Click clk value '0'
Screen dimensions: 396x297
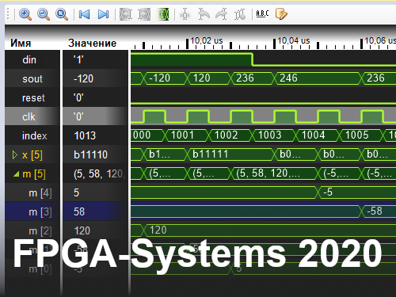pos(78,116)
